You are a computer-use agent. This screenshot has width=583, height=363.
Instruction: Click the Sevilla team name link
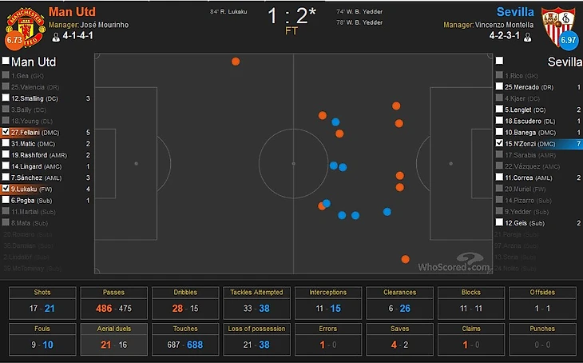(515, 12)
